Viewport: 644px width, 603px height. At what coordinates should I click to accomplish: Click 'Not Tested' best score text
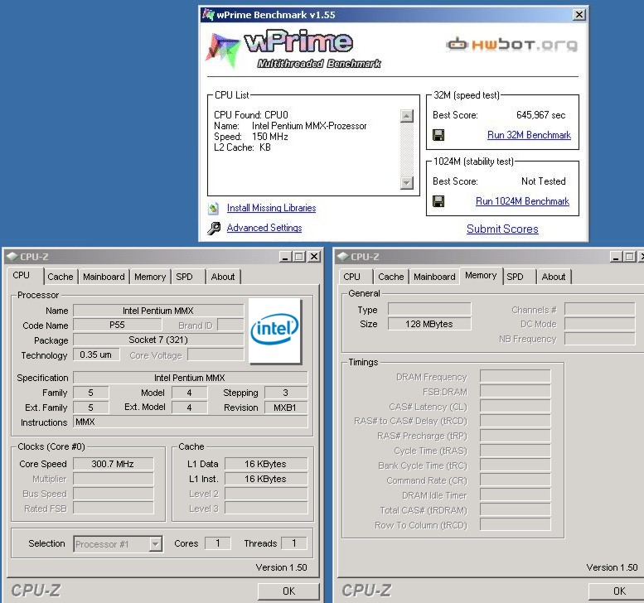pyautogui.click(x=544, y=181)
